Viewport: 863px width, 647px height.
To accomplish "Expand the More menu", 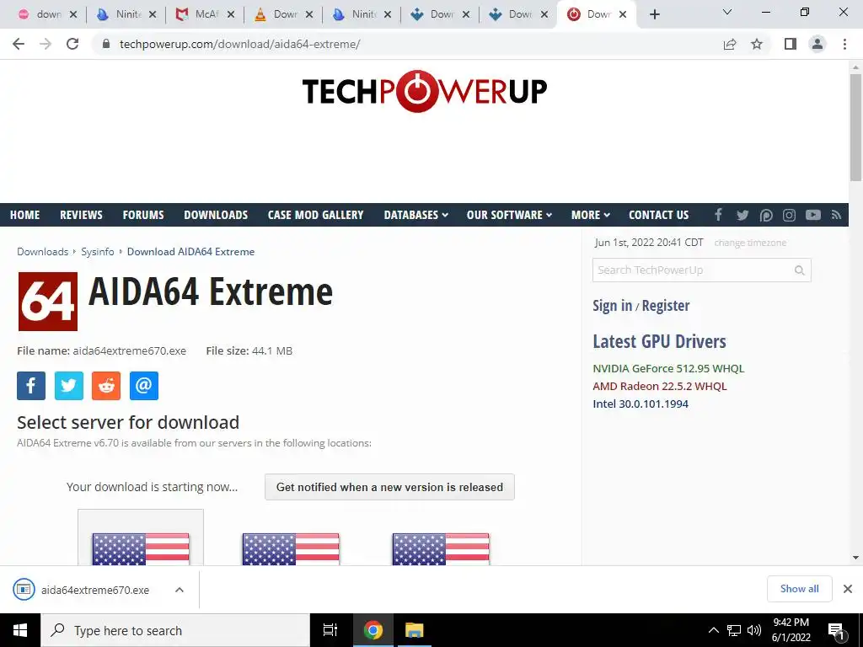I will pyautogui.click(x=591, y=215).
